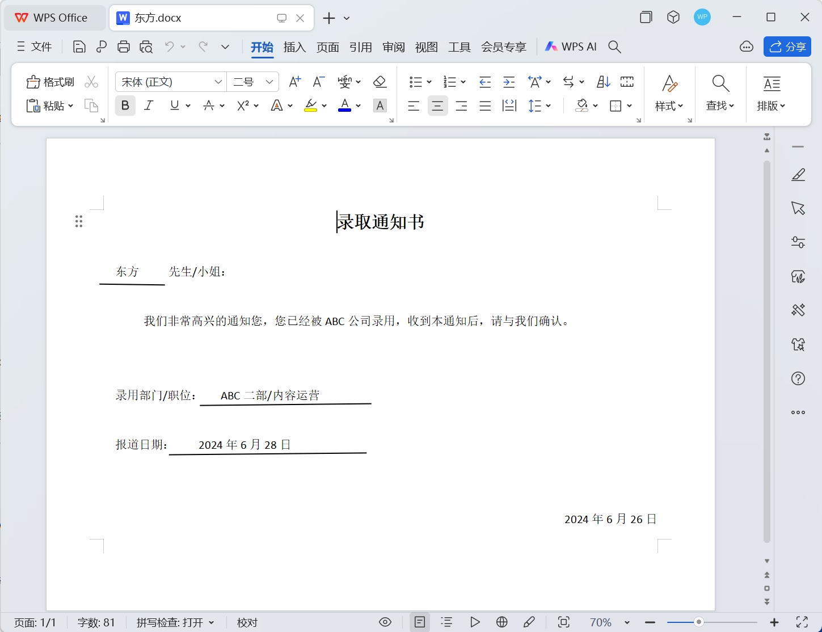Apply italic formatting
The height and width of the screenshot is (632, 822).
149,106
